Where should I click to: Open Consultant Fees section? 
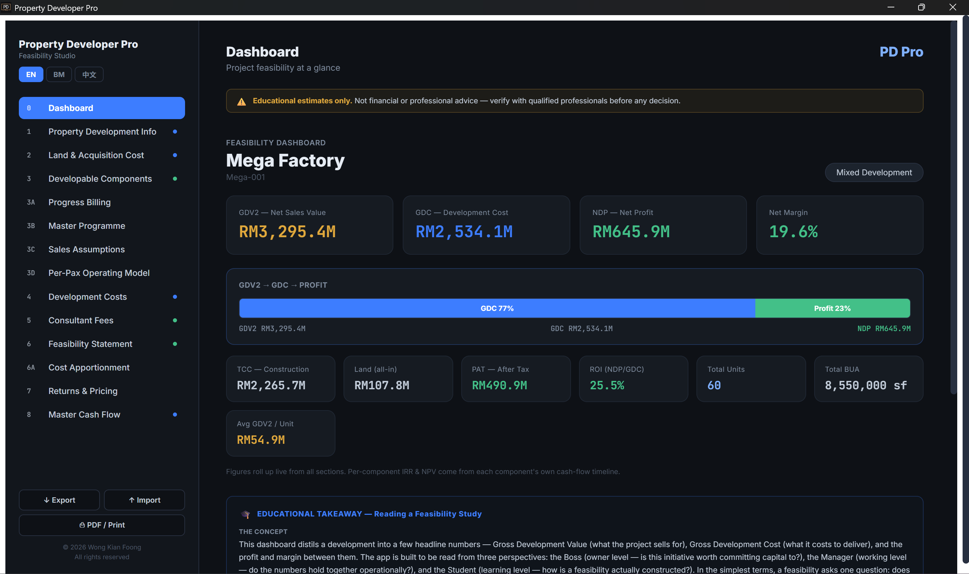coord(102,320)
